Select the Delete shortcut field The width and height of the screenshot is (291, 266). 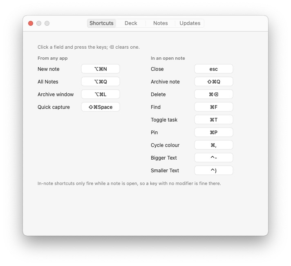tap(214, 94)
